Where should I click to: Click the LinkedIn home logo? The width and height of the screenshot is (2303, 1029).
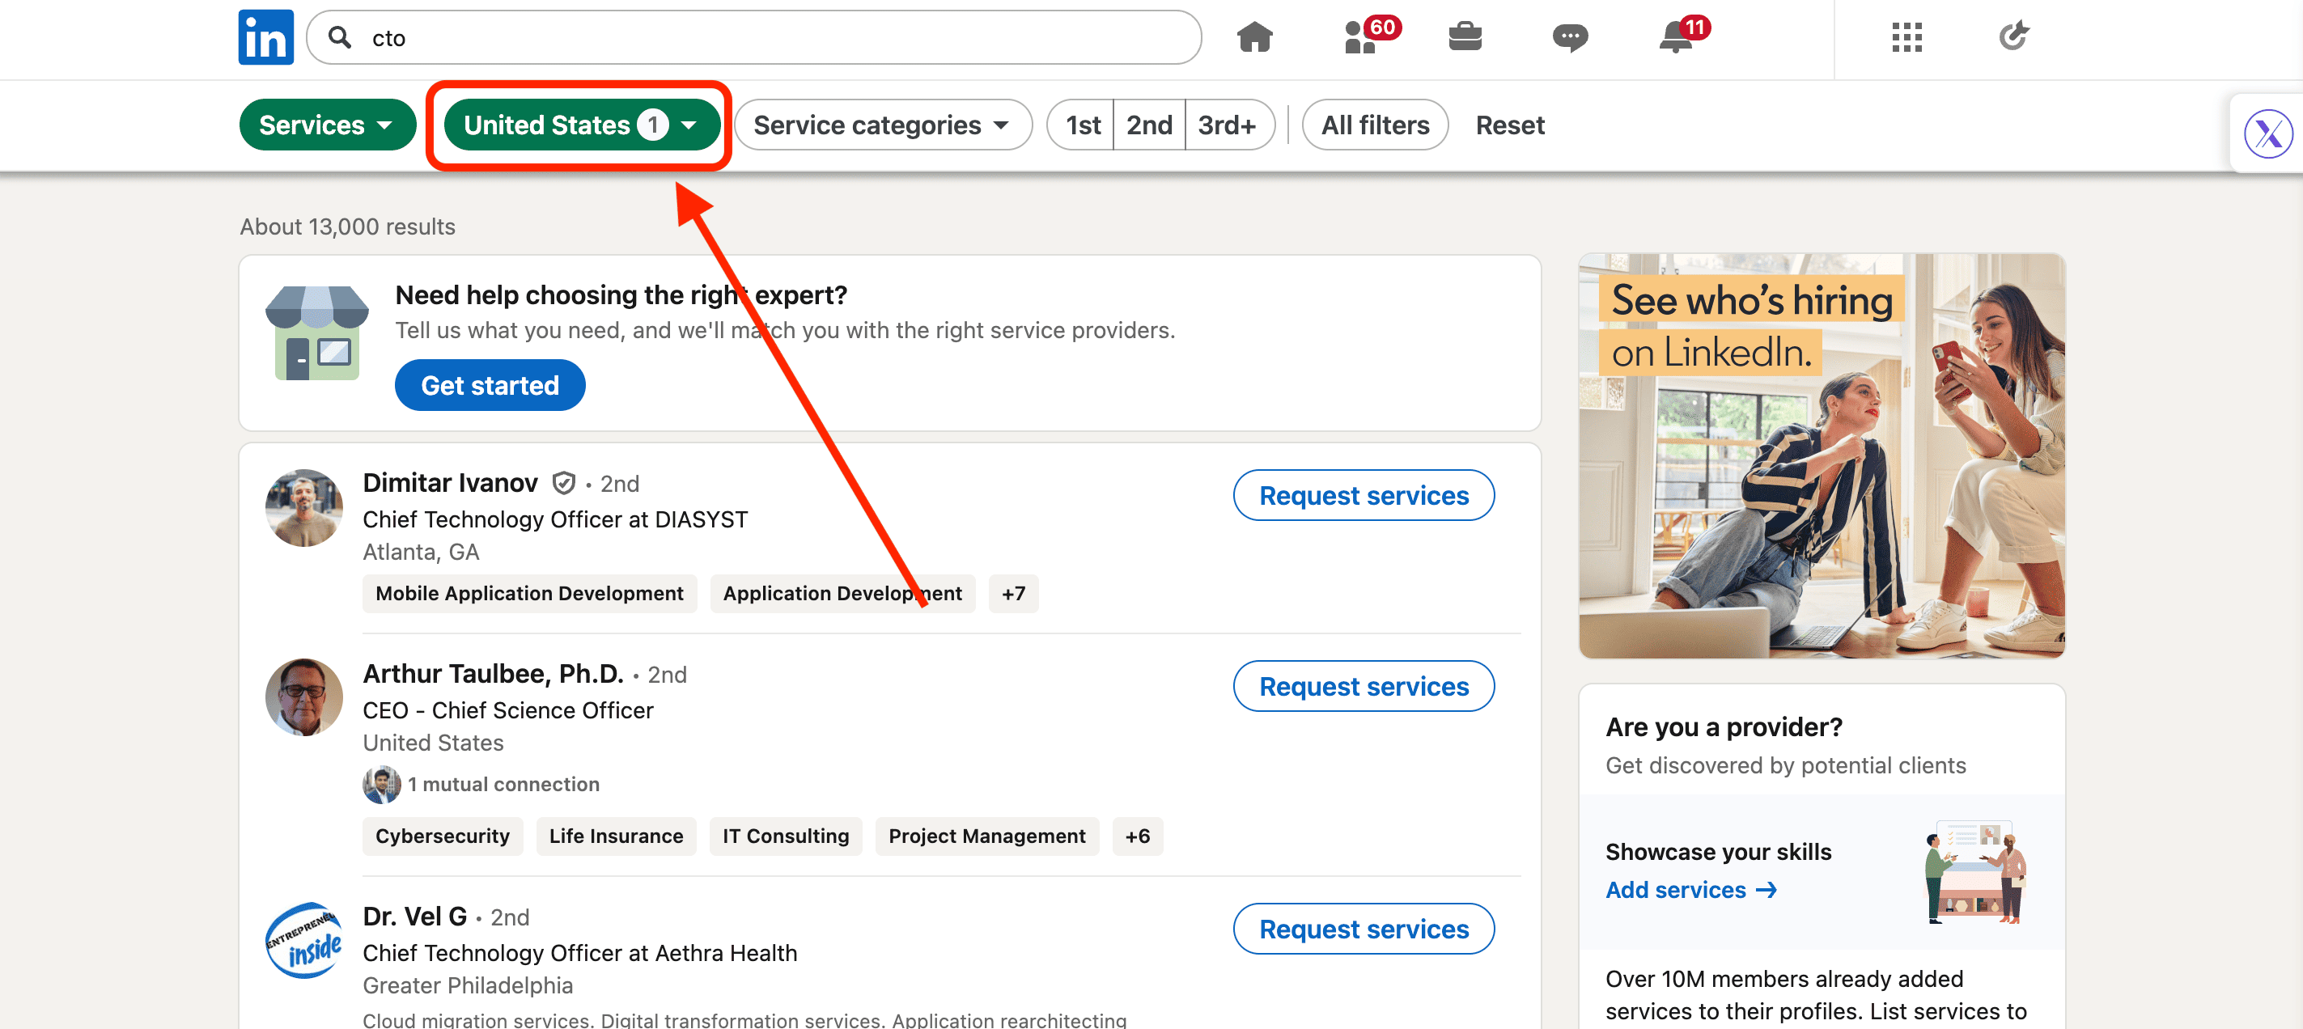pos(265,37)
